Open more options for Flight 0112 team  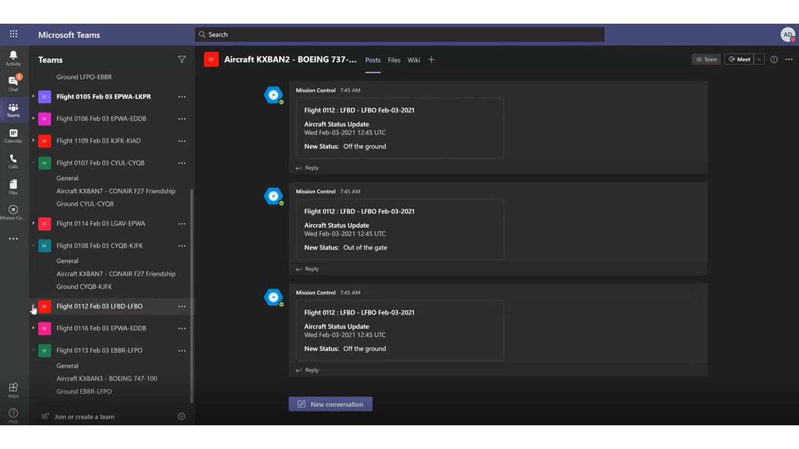pos(182,306)
